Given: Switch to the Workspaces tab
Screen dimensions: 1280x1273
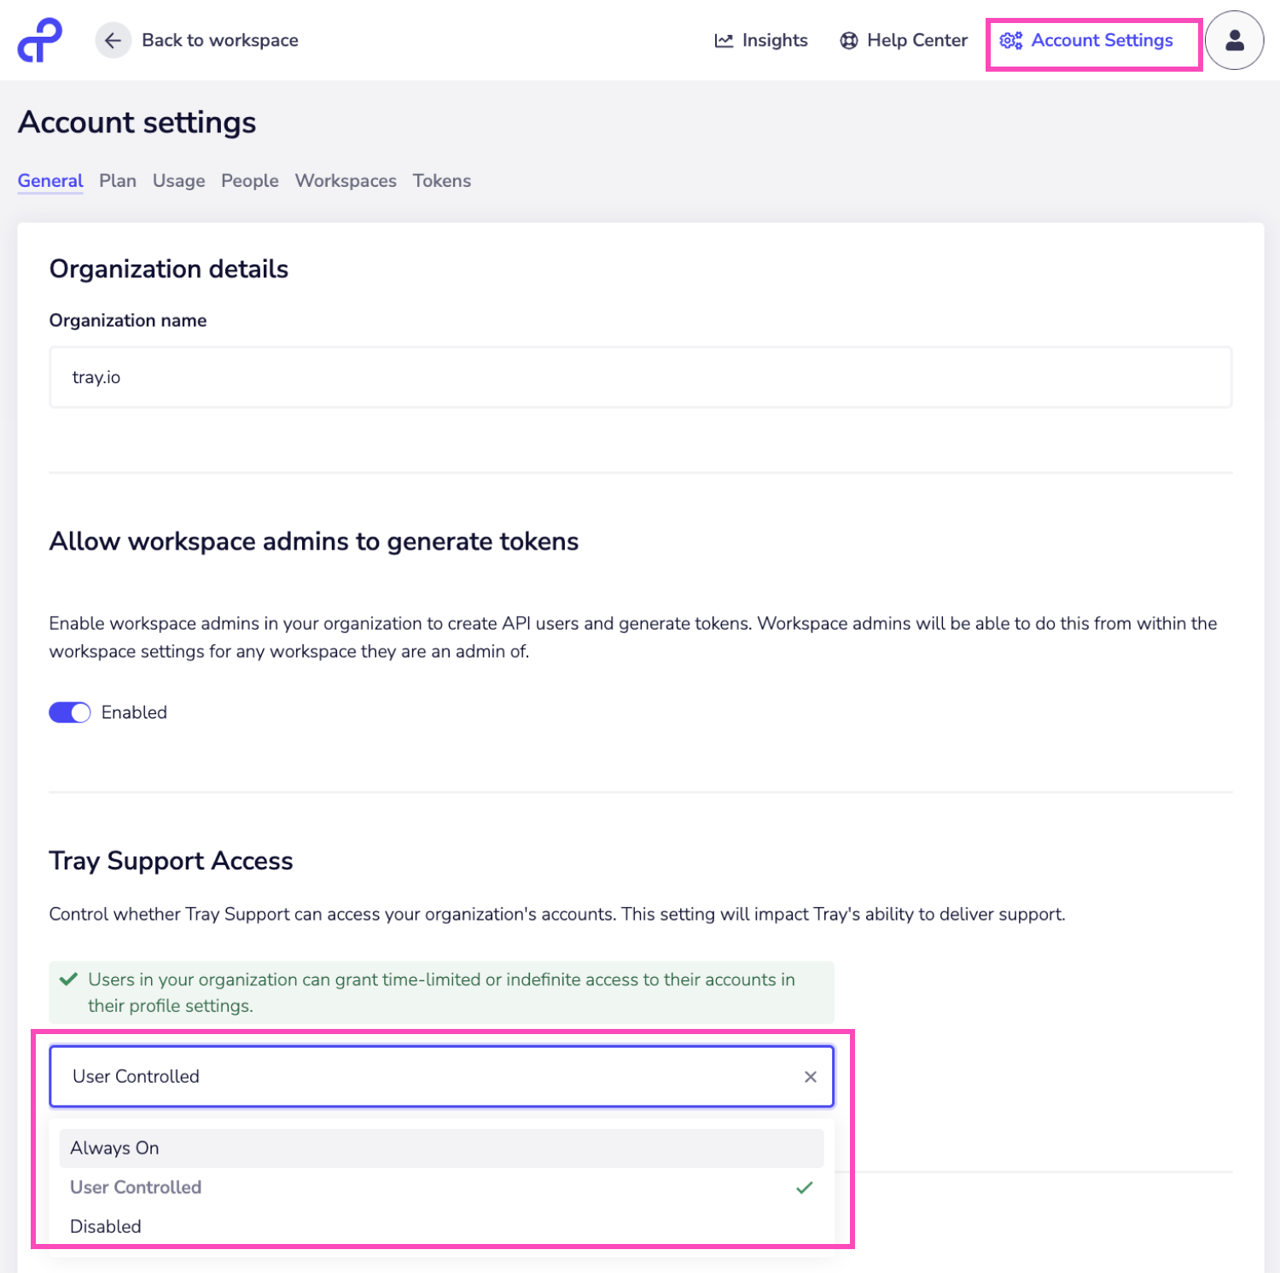Looking at the screenshot, I should click(x=345, y=181).
